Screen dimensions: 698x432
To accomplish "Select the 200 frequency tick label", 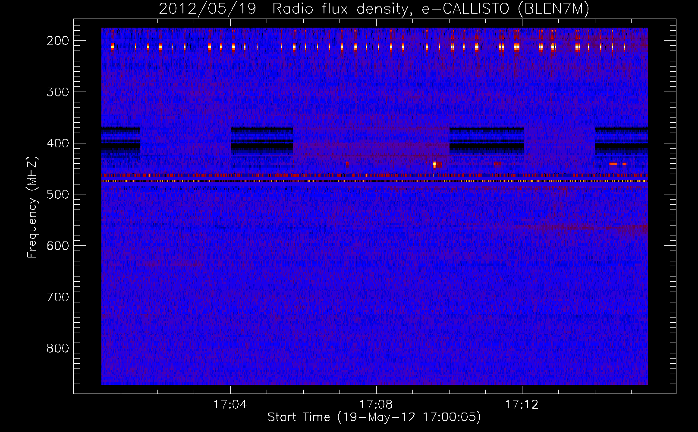I will tap(58, 41).
